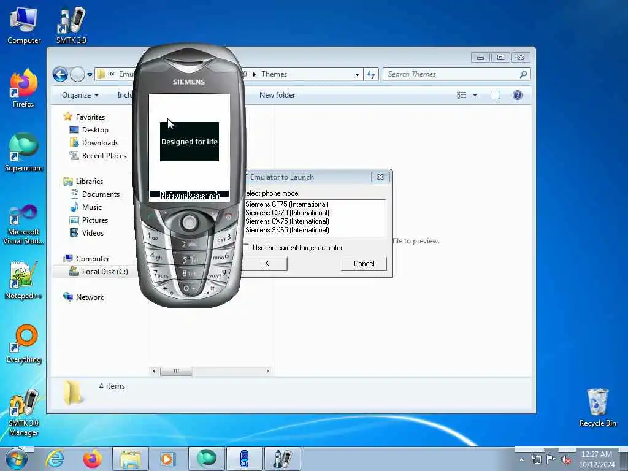The width and height of the screenshot is (628, 471).
Task: Select Siemens CF75 (International) model
Action: tap(287, 204)
